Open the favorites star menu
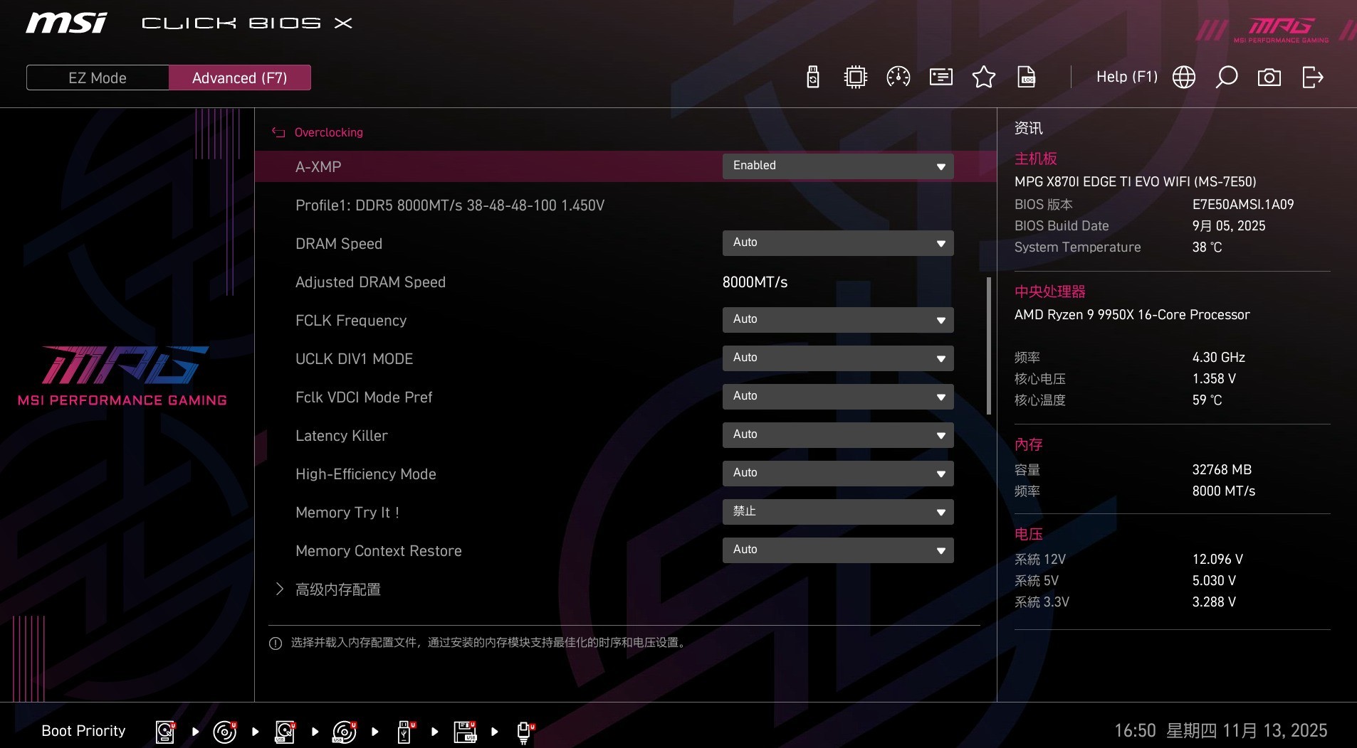This screenshot has height=748, width=1357. pyautogui.click(x=984, y=77)
